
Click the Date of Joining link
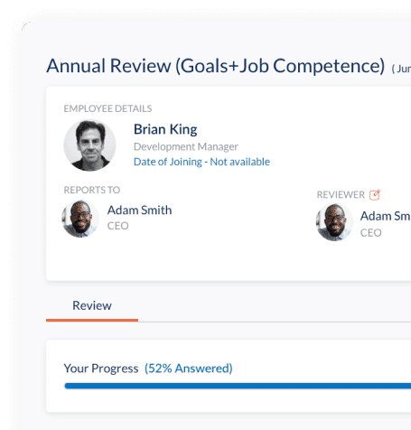coord(201,162)
